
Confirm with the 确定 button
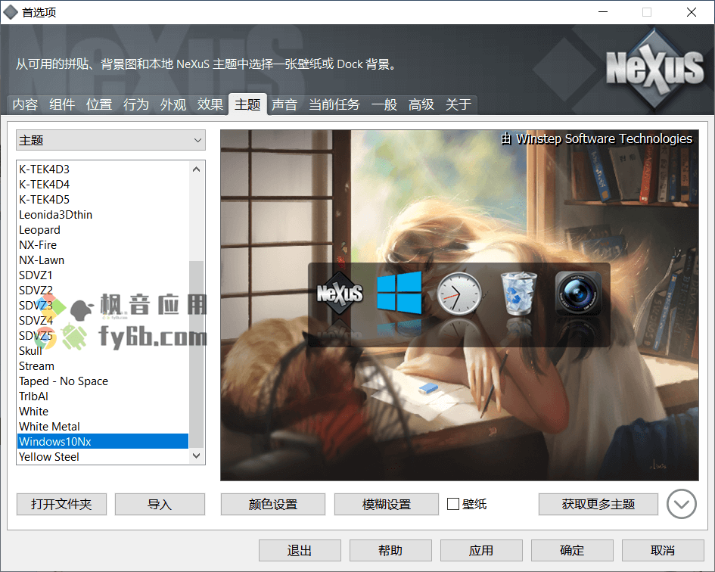[x=572, y=551]
